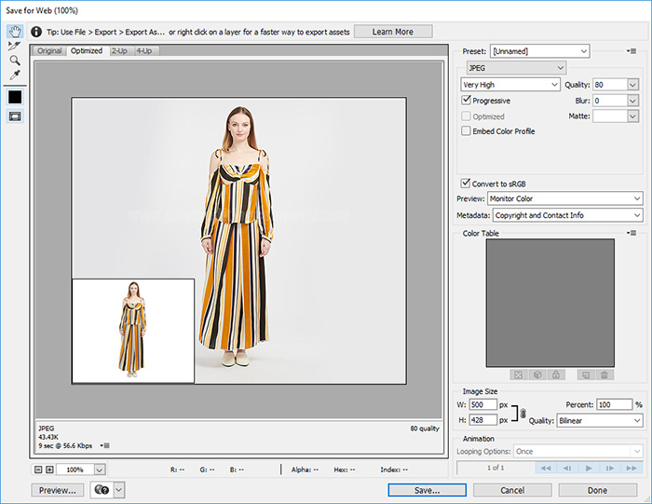The width and height of the screenshot is (652, 504).
Task: Click the Blur value input field
Action: [x=609, y=101]
